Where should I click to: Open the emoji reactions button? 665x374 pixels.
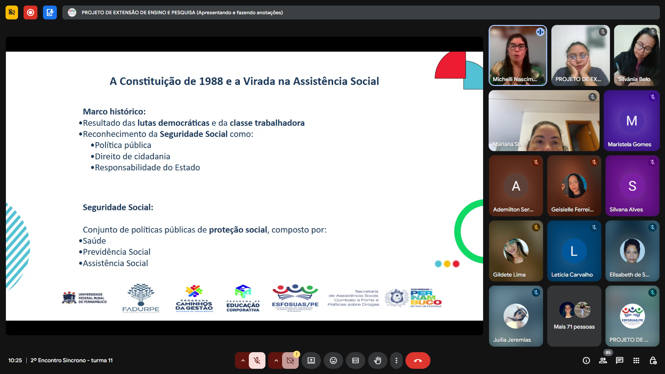[x=333, y=360]
